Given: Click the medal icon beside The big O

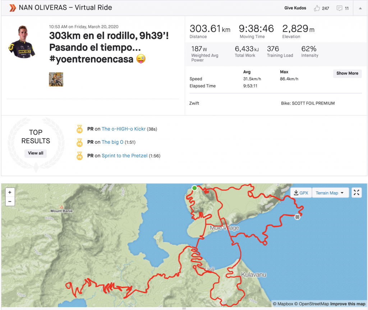Looking at the screenshot, I should point(79,142).
